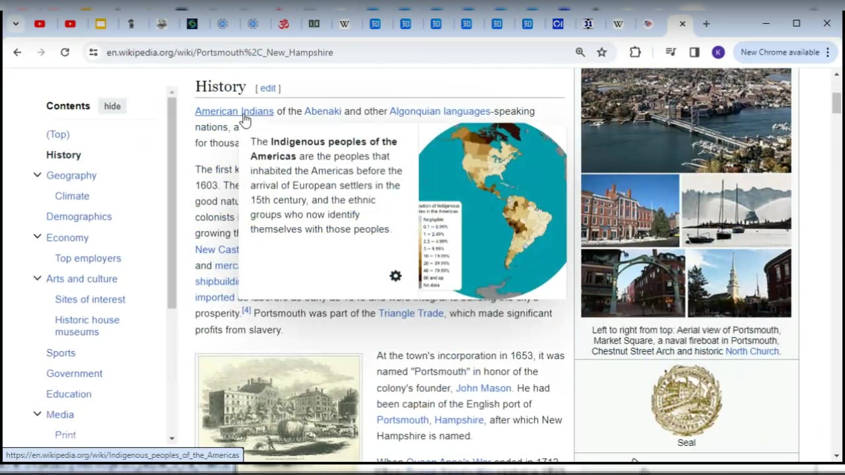Go to Print subsection
The height and width of the screenshot is (475, 845).
[x=65, y=435]
